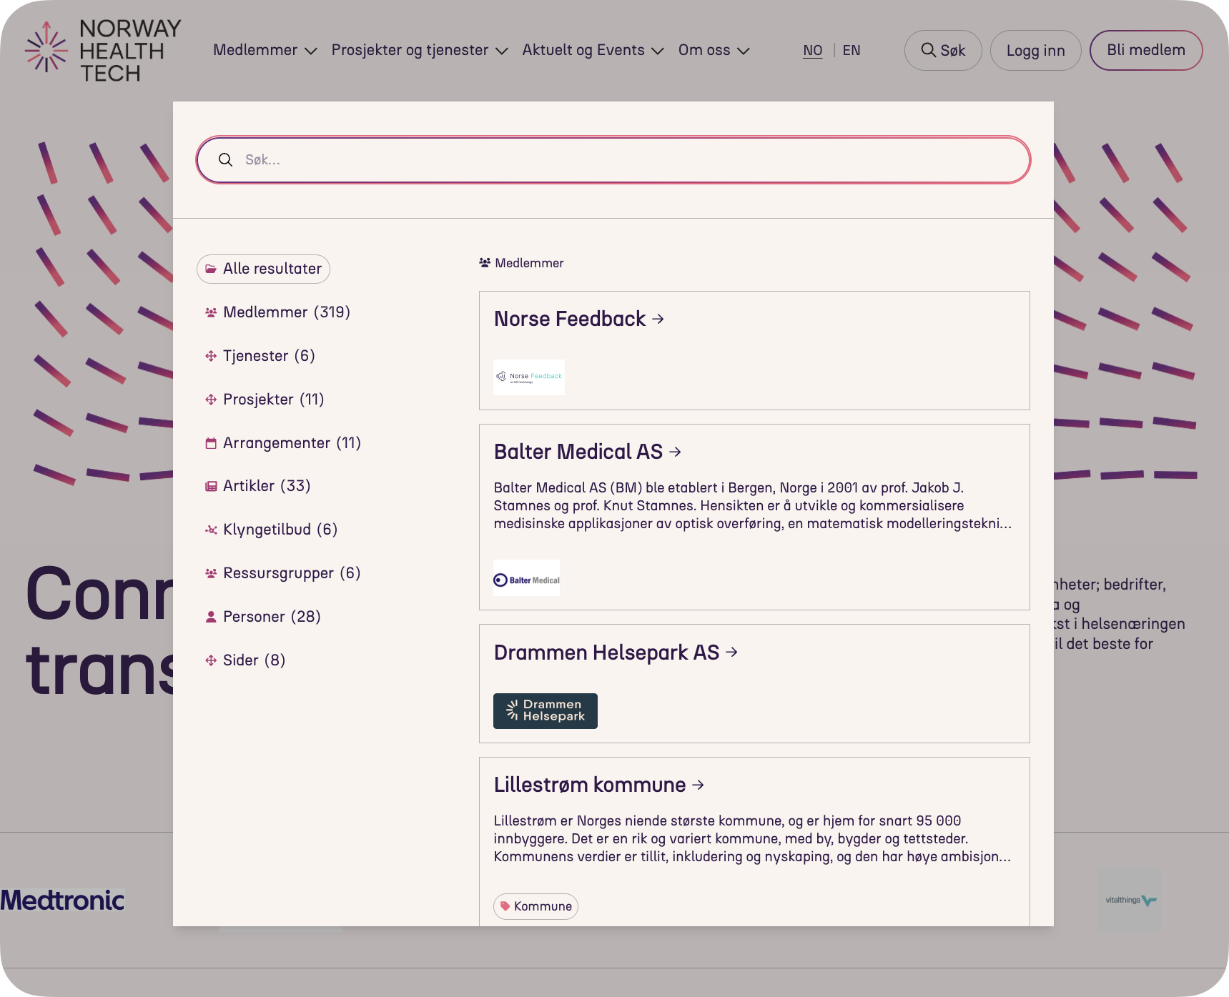Click the icon beside Sider (8)
This screenshot has height=997, width=1229.
(211, 660)
